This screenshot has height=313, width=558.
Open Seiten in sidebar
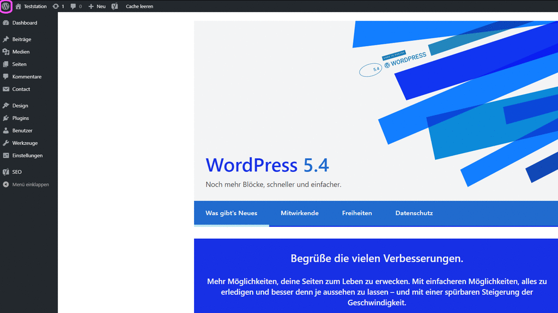click(19, 64)
